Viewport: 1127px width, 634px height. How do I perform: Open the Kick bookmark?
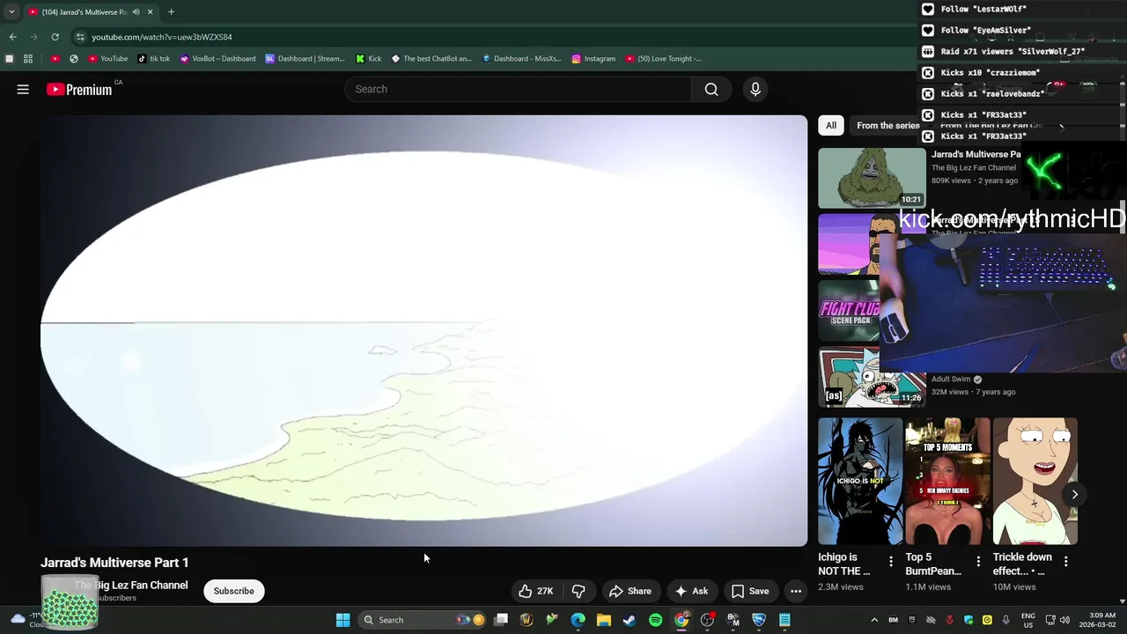(369, 59)
